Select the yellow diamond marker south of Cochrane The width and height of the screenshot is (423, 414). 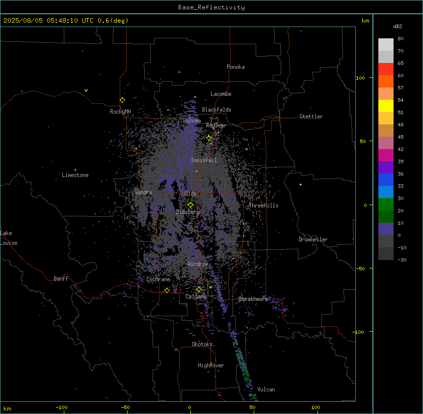click(167, 291)
